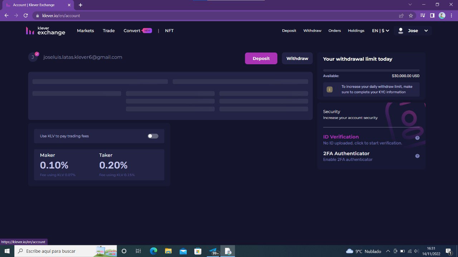Enable 2FA authenticator link
Viewport: 458px width, 257px height.
click(348, 160)
